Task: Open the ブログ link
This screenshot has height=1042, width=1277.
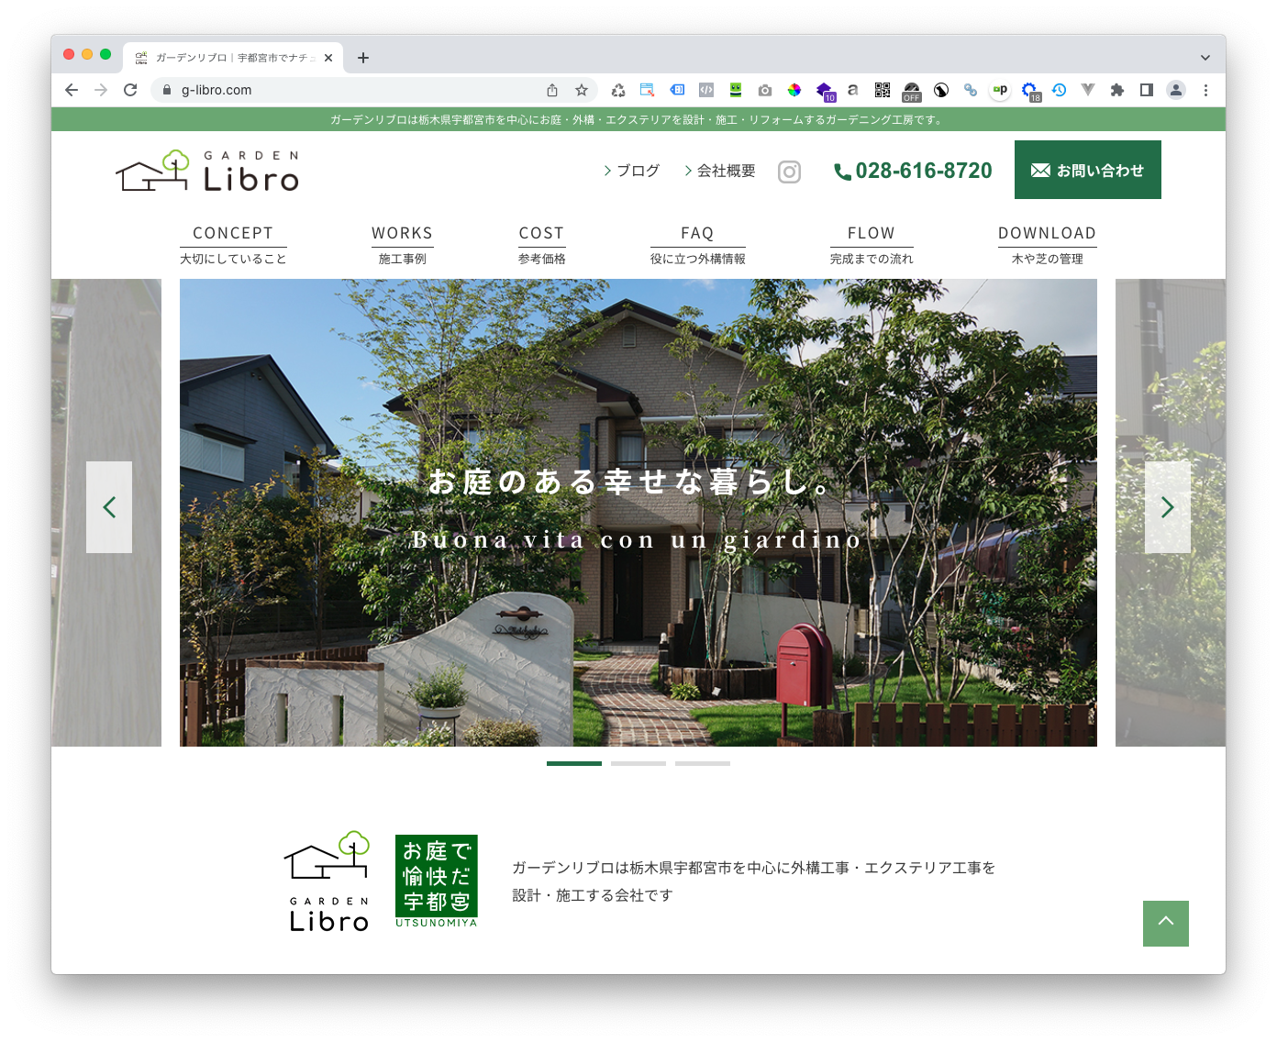Action: click(x=632, y=171)
